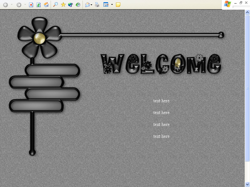Screen dimensions: 250x187
Task: Click the third blank navigation button from top
Action: [x=52, y=94]
